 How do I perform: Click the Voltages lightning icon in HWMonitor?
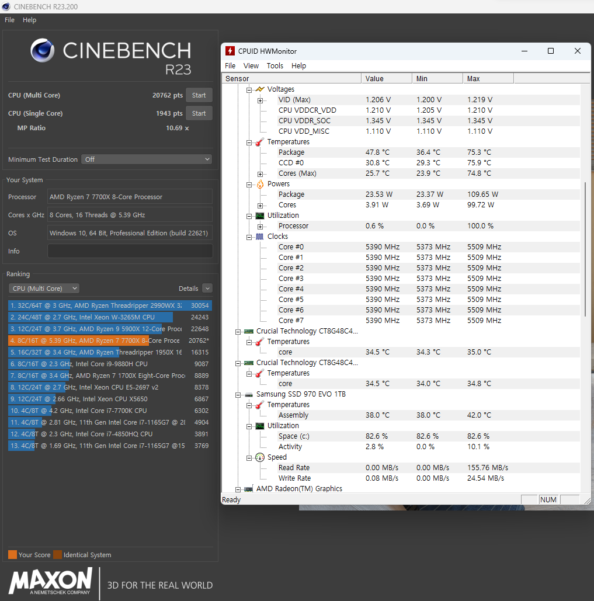tap(260, 89)
